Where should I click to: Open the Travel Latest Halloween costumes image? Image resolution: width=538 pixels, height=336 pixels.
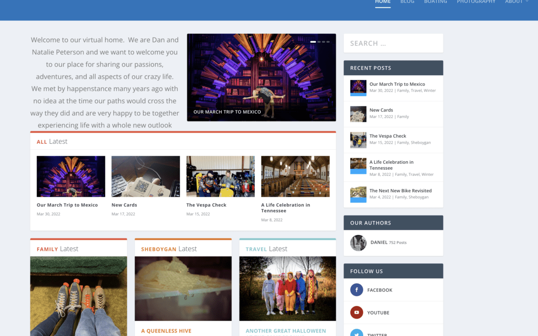point(287,289)
